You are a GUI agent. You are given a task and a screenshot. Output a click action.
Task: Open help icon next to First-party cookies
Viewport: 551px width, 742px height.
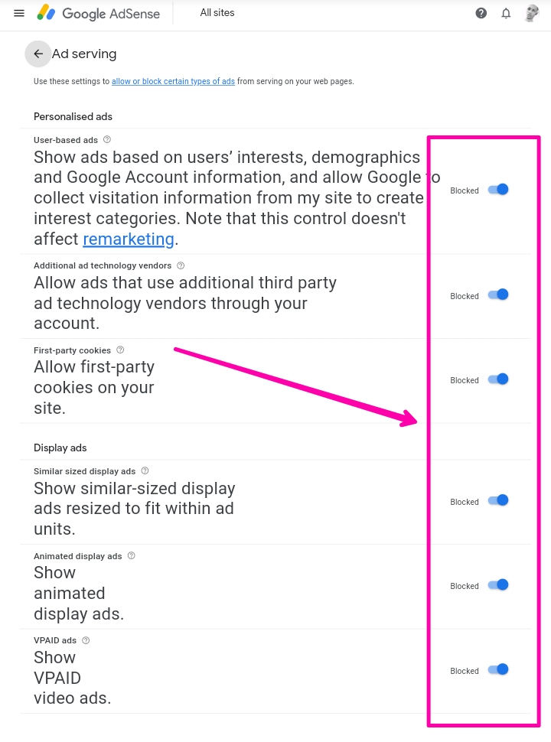[x=120, y=350]
